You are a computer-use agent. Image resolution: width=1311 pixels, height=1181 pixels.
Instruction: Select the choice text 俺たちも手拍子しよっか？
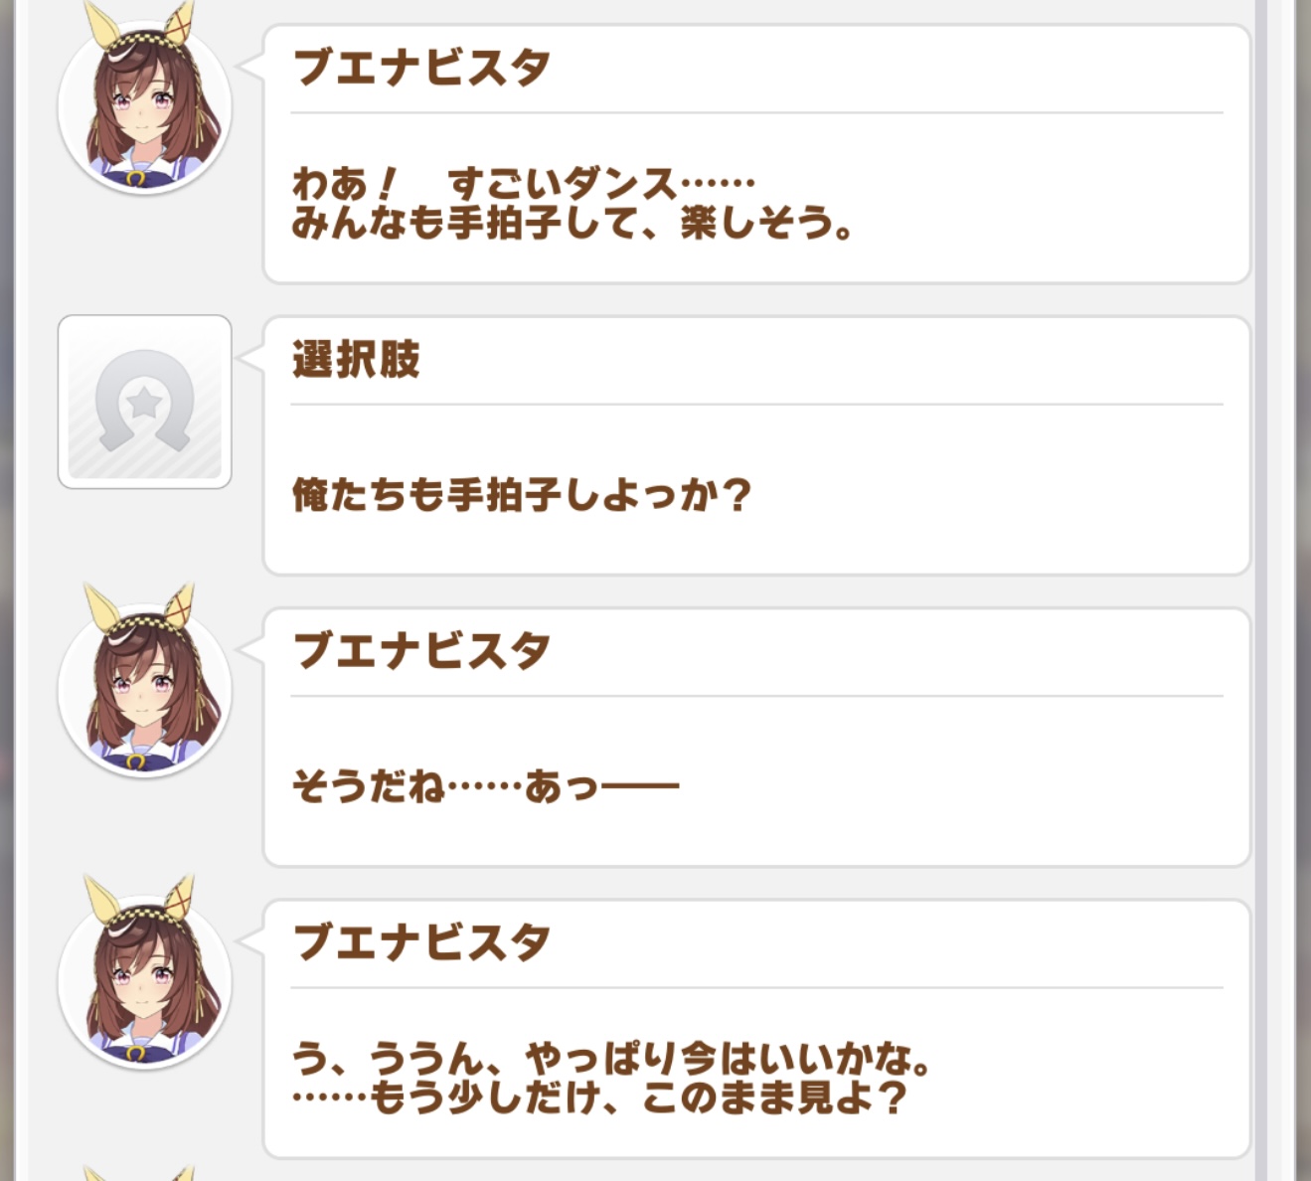521,494
